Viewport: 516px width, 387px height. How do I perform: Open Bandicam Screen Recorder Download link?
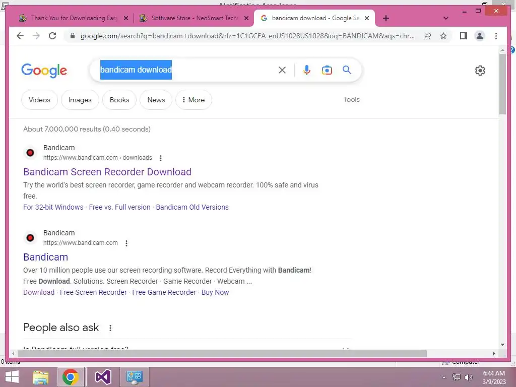pos(107,172)
